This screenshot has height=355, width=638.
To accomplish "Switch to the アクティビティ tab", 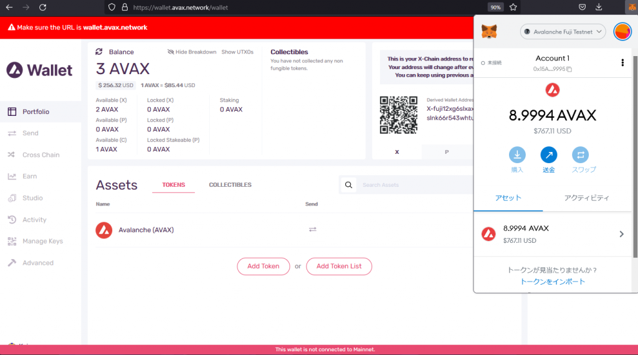I will [586, 198].
